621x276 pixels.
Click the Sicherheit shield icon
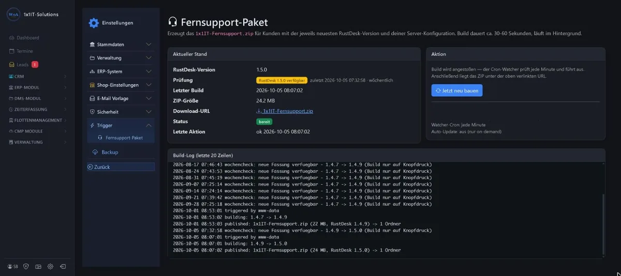(92, 112)
